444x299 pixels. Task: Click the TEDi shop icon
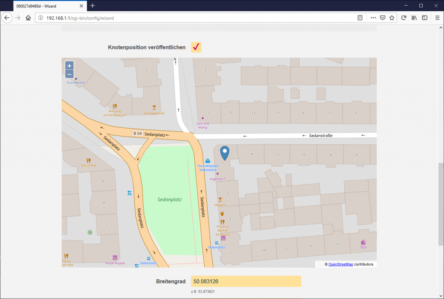click(363, 242)
